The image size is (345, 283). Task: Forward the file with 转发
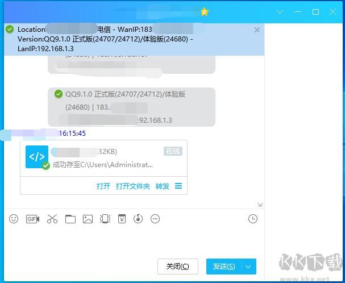[163, 186]
